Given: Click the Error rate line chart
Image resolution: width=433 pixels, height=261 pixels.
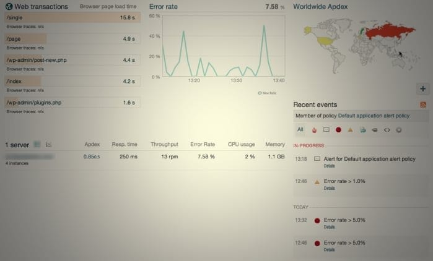Looking at the screenshot, I should 224,46.
